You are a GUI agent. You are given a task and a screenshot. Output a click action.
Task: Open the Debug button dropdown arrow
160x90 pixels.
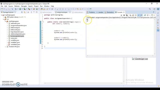[18, 9]
